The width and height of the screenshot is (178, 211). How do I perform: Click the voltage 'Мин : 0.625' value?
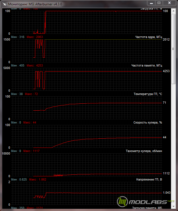coord(19,179)
